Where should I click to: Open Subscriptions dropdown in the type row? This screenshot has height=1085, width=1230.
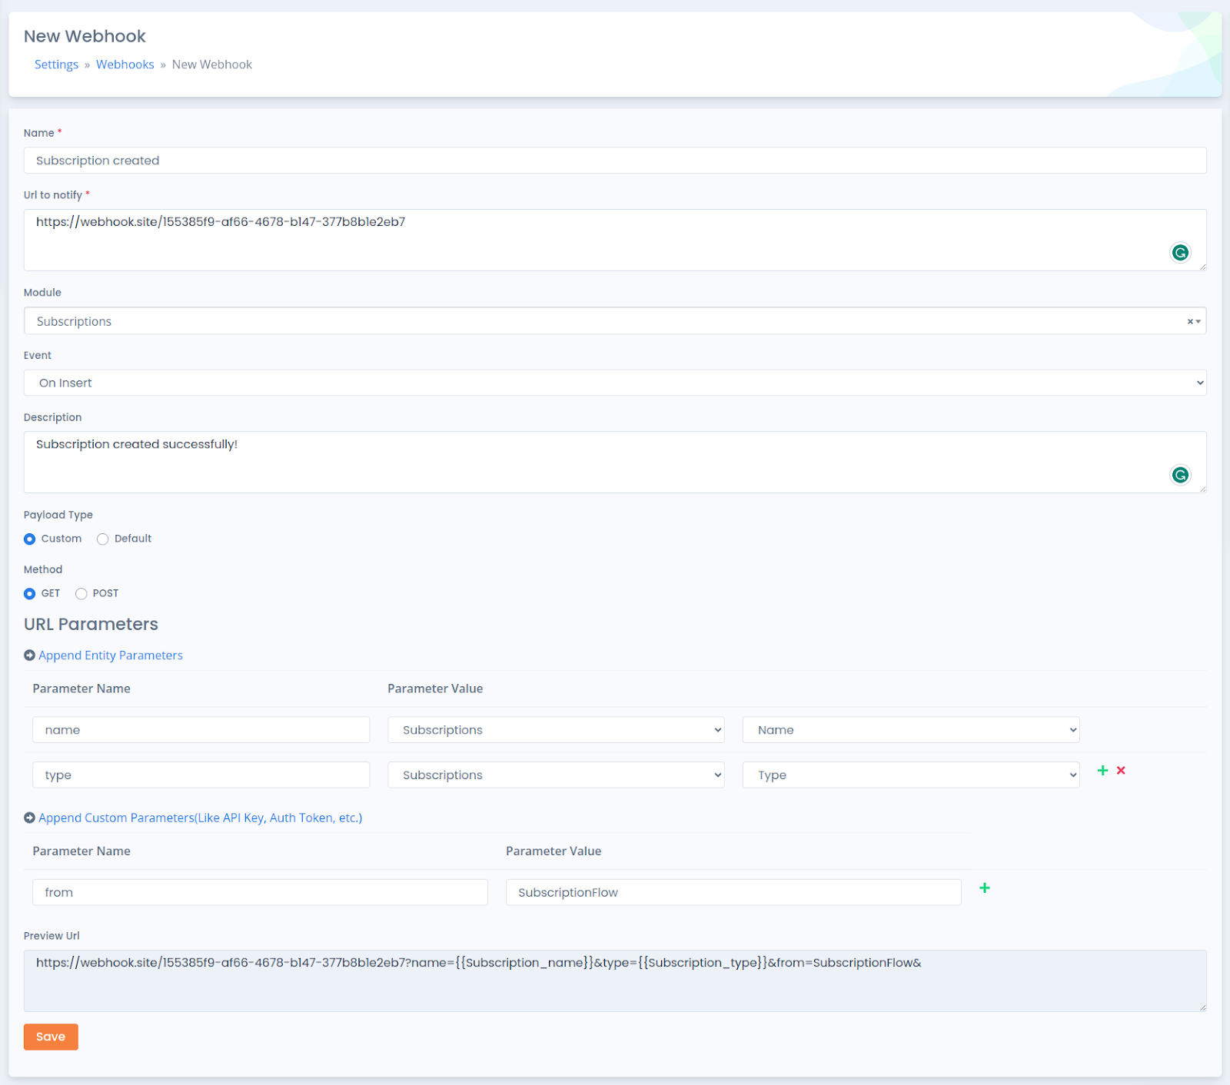556,775
